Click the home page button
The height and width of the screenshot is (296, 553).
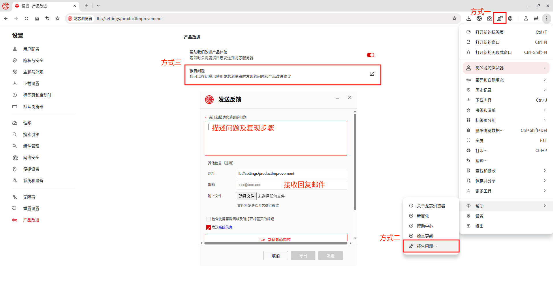(x=37, y=19)
